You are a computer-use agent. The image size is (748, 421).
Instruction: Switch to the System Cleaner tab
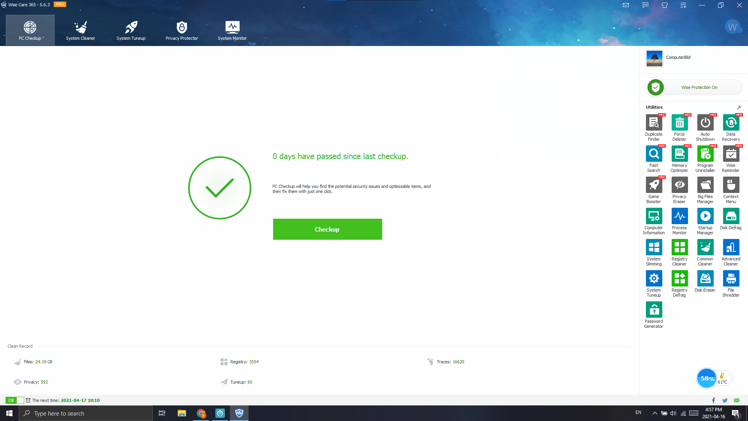click(80, 30)
